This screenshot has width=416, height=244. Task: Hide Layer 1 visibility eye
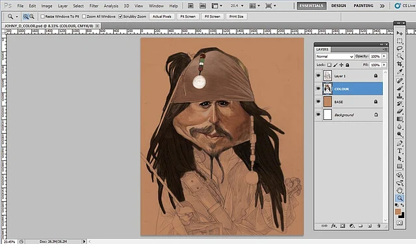coord(318,76)
